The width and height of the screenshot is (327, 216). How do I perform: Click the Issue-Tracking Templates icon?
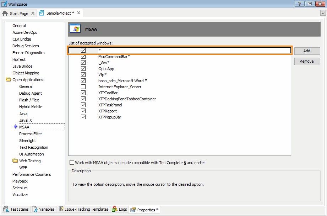(x=61, y=209)
